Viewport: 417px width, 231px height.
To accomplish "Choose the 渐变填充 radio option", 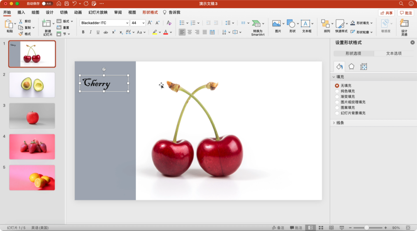I will 337,96.
